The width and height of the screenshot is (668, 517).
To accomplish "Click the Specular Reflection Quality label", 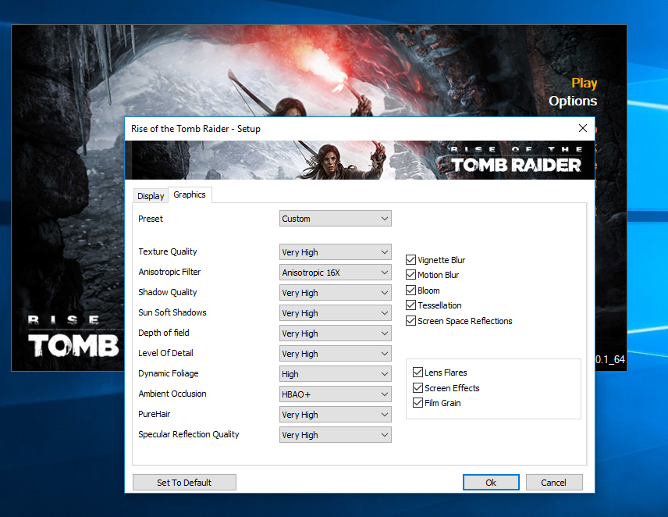I will point(189,434).
